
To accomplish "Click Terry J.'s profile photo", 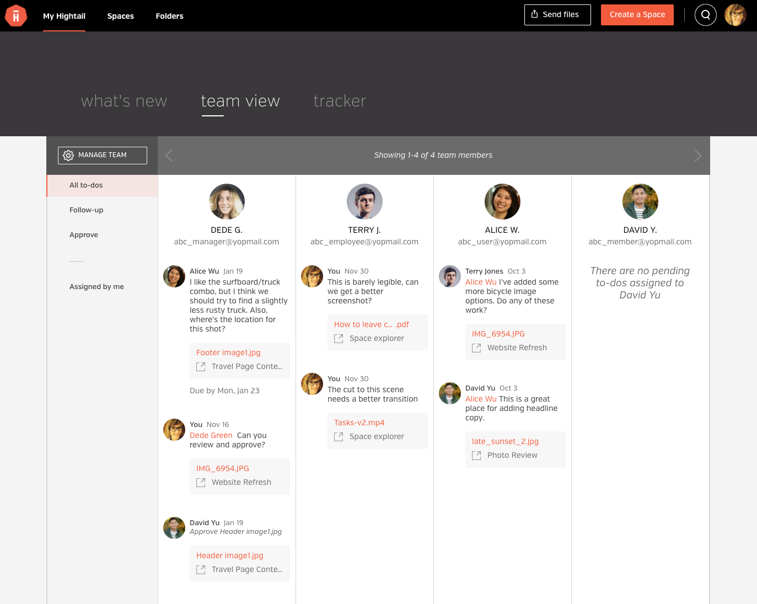I will 364,201.
